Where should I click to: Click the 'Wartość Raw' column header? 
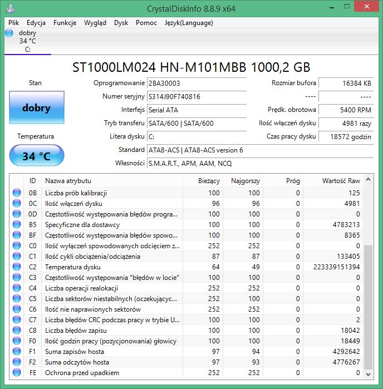(x=333, y=181)
